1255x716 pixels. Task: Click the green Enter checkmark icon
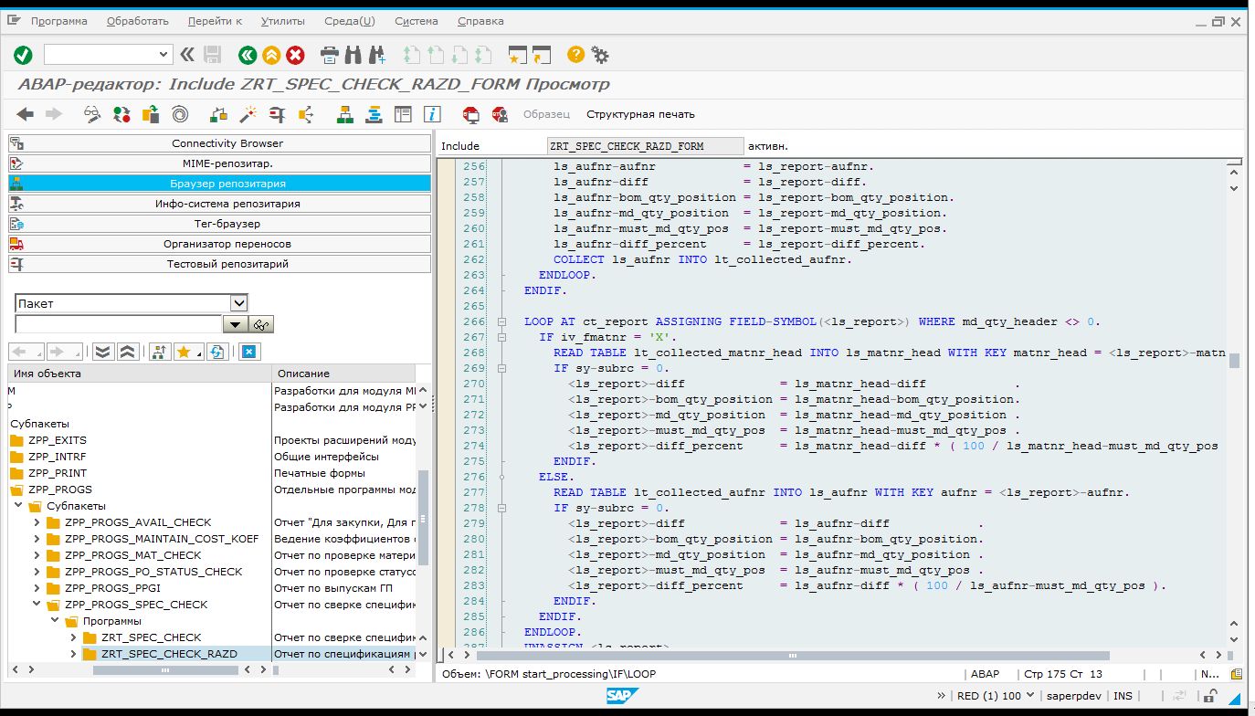(23, 55)
